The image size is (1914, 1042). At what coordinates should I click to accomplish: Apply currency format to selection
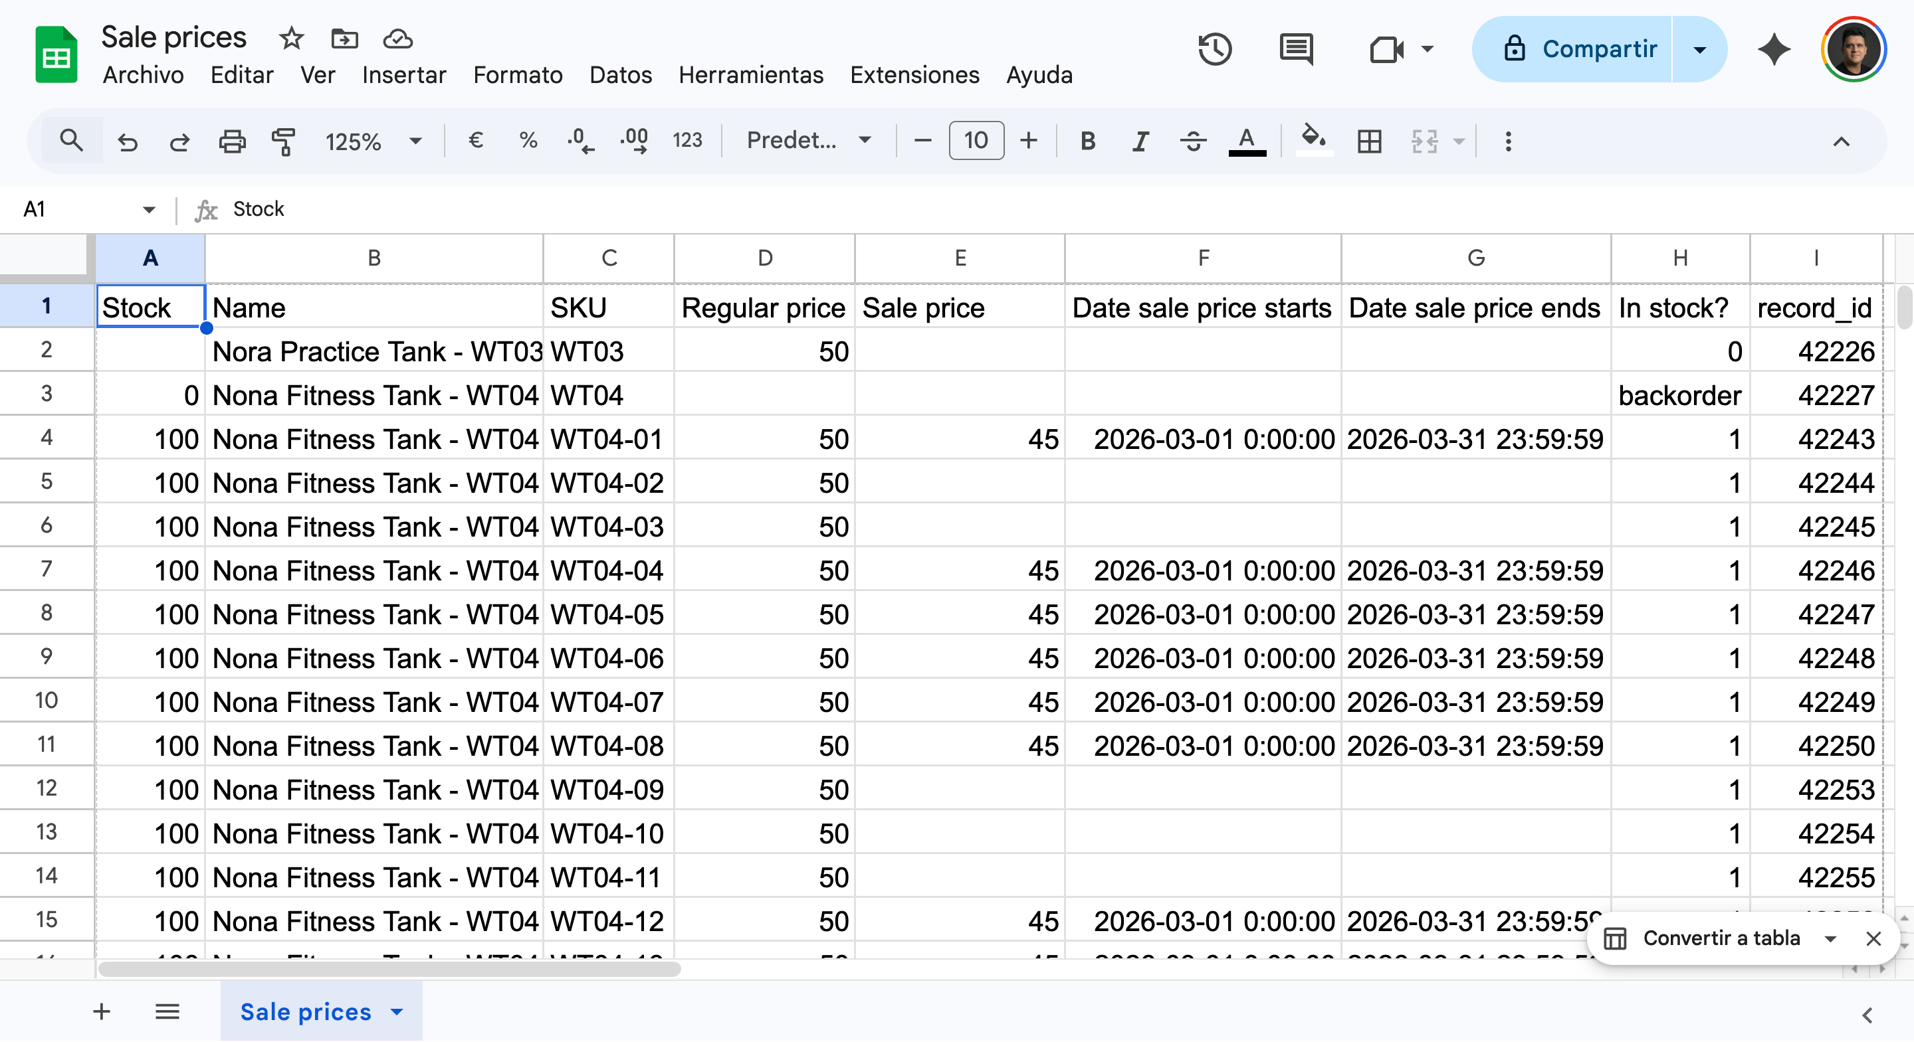coord(476,140)
